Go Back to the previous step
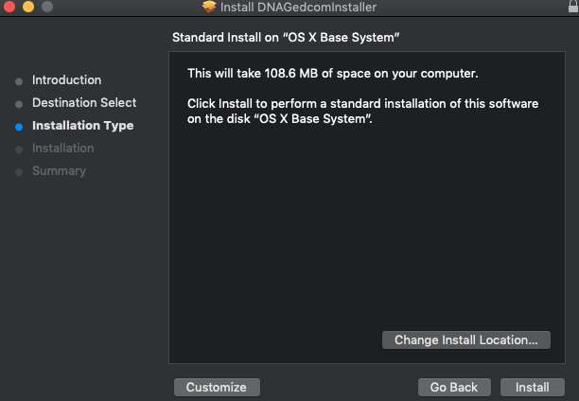579x401 pixels. [x=454, y=388]
